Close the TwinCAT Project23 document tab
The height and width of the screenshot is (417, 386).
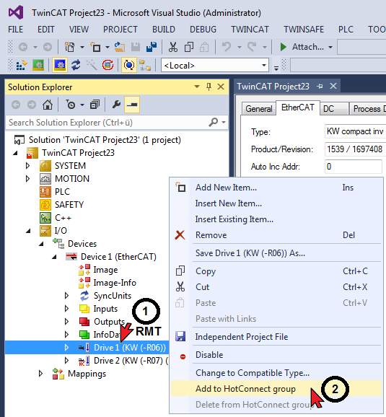point(333,86)
